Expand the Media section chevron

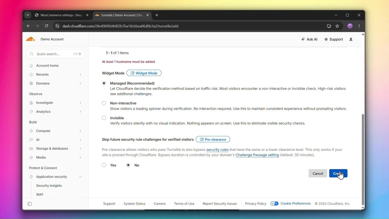80,157
